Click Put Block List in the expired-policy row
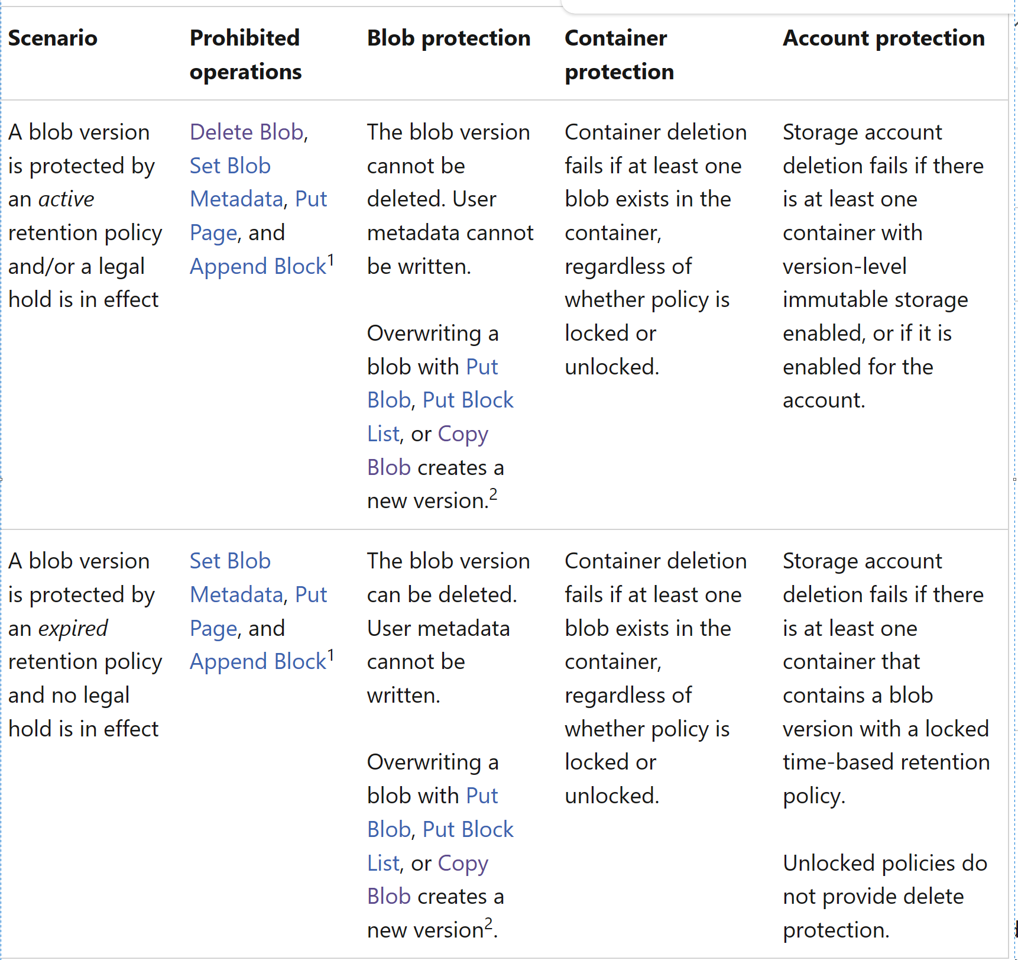 pos(468,830)
